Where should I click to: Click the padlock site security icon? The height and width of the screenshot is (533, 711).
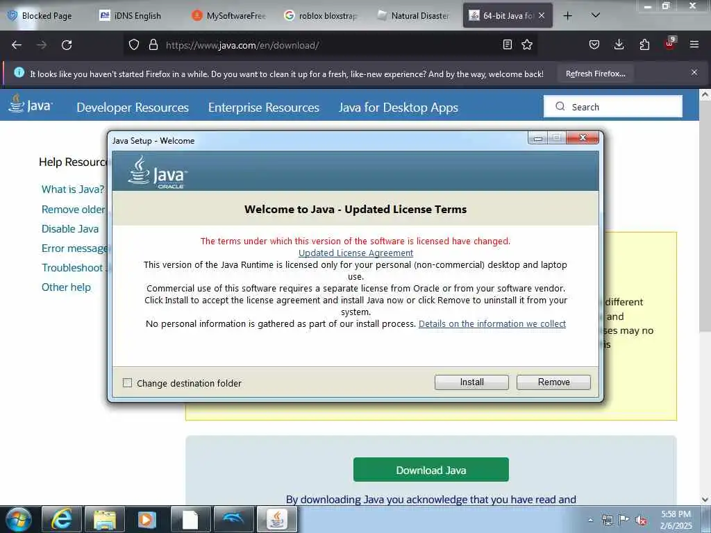(153, 44)
